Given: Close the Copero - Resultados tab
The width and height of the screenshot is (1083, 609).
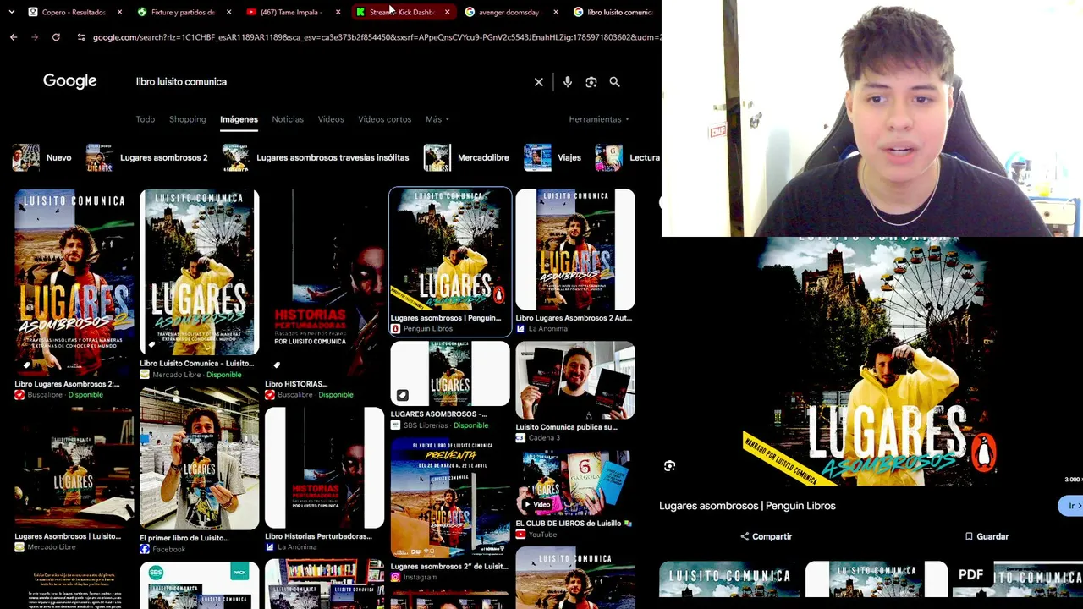Looking at the screenshot, I should [119, 12].
